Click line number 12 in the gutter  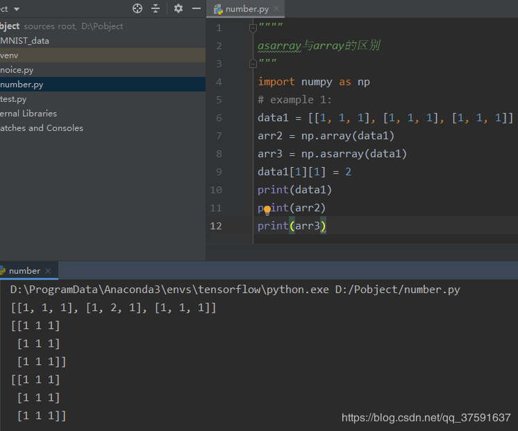click(216, 226)
